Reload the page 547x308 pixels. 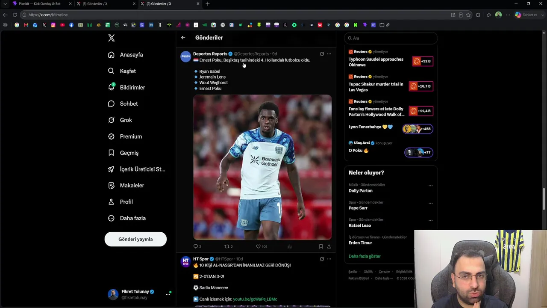point(15,15)
